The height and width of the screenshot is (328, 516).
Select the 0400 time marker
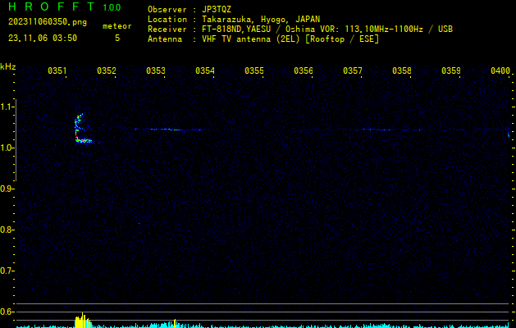[x=500, y=71]
